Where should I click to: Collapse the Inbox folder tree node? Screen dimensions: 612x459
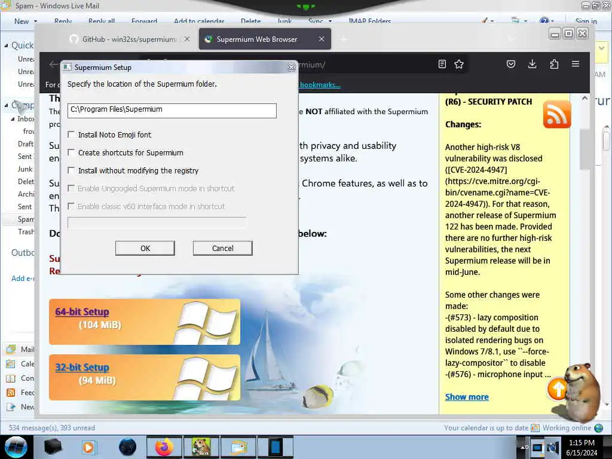point(13,119)
